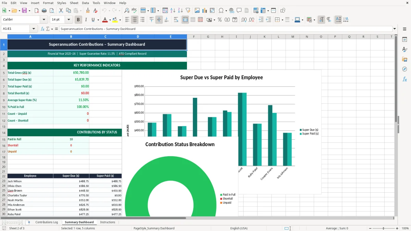Open the Format menu

point(48,3)
